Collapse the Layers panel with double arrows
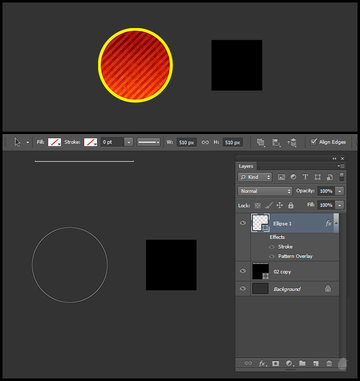Viewport: 360px width, 381px height. click(x=334, y=158)
